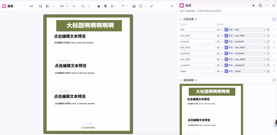
Task: Remove the content1 element row
Action: (x=274, y=42)
